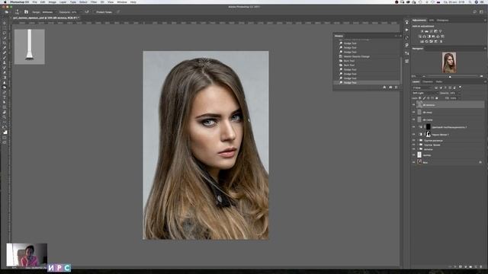Delete the current state in History panel
Image resolution: width=488 pixels, height=274 pixels.
click(x=396, y=88)
